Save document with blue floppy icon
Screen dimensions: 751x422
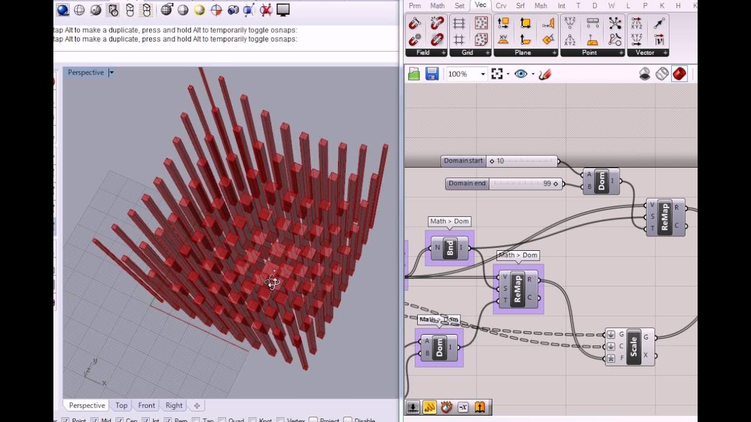[432, 74]
